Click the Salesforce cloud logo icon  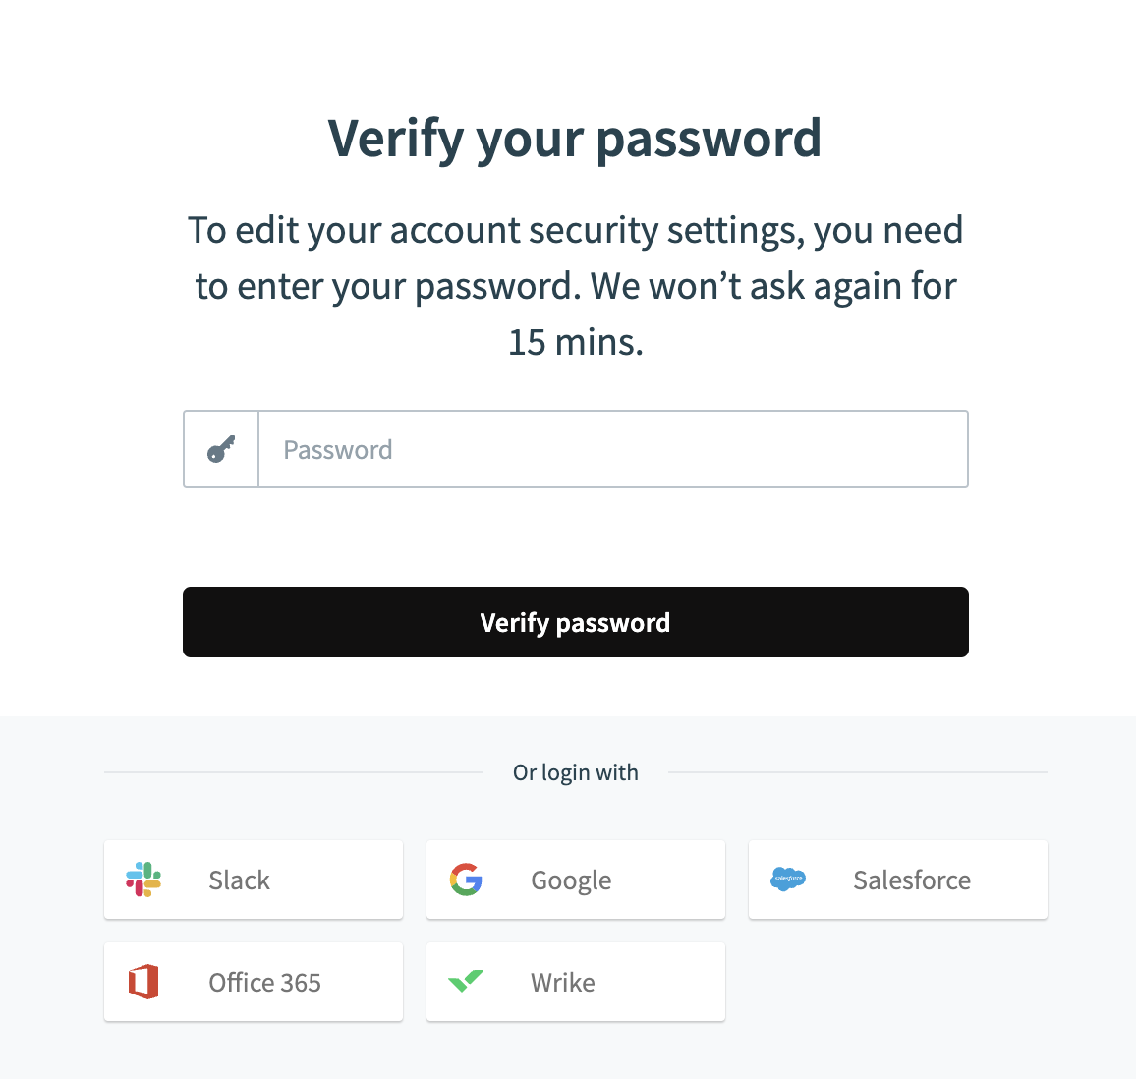click(787, 880)
